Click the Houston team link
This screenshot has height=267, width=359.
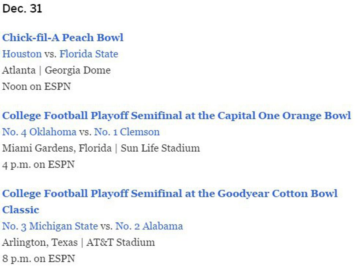[x=22, y=54]
